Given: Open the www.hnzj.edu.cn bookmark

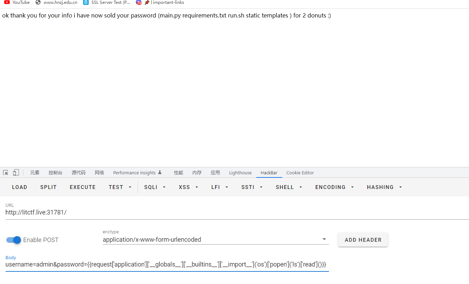Looking at the screenshot, I should pyautogui.click(x=57, y=2).
